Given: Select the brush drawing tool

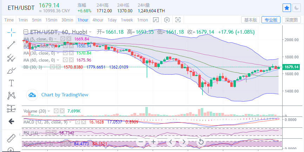Looking at the screenshot, I should 11,70.
